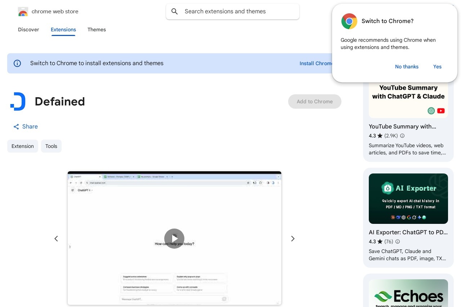The image size is (461, 307).
Task: Confirm Switch to Chrome with Yes
Action: pos(437,67)
